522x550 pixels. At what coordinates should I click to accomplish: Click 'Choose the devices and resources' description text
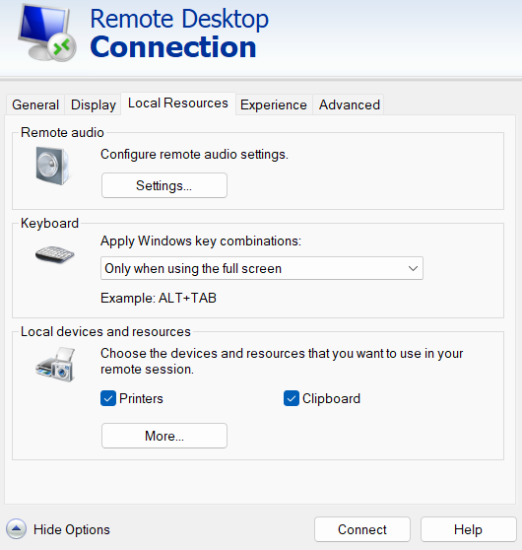tap(282, 361)
